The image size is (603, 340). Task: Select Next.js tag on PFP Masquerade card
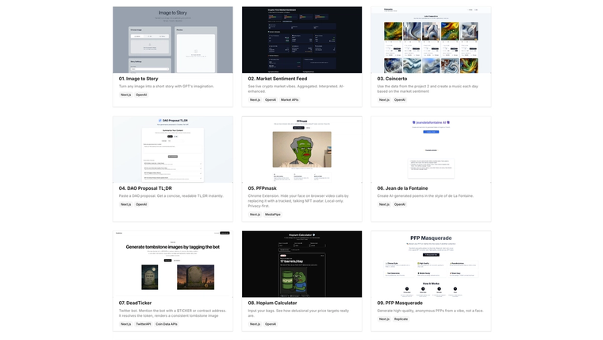pos(384,319)
